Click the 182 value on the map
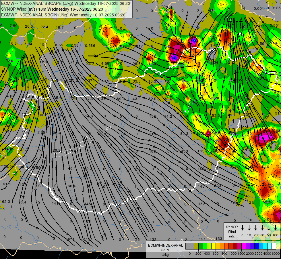281x259 pixels. click(201, 204)
